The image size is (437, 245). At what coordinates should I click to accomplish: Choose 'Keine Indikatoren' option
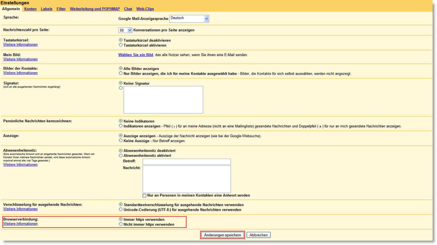[121, 121]
